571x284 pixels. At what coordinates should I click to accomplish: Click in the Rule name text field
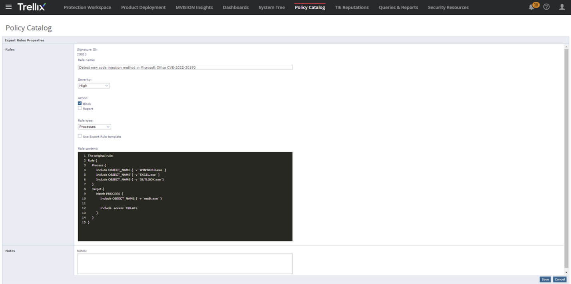pos(185,68)
